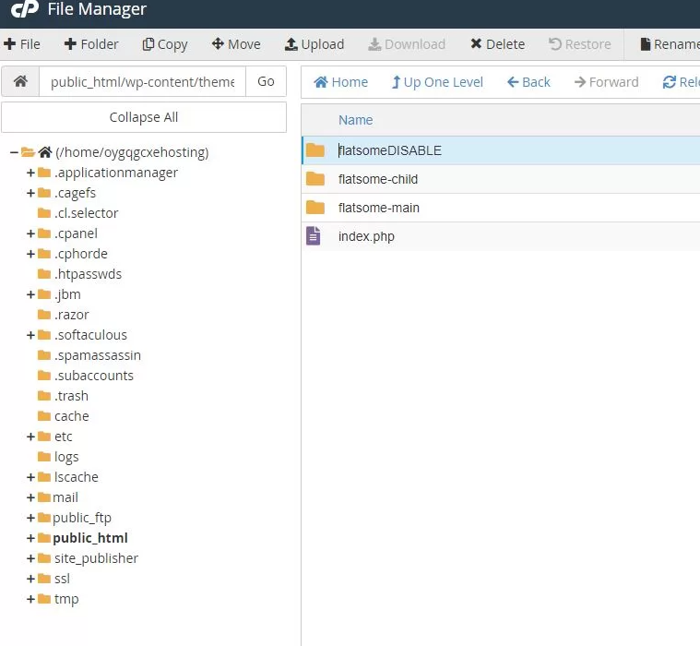Open .trash folder in tree
The width and height of the screenshot is (700, 646).
[71, 396]
